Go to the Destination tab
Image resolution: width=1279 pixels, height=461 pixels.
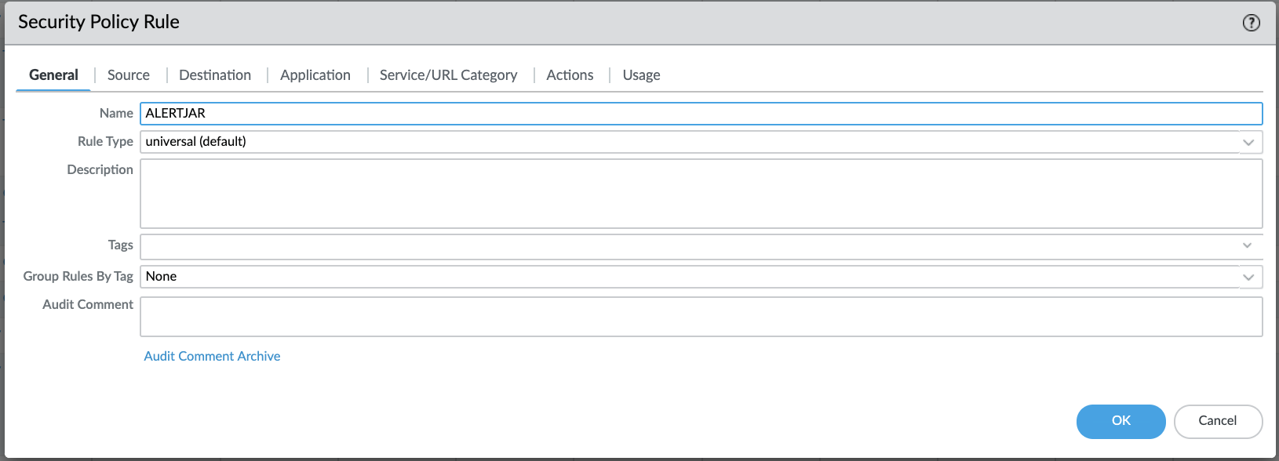(215, 75)
